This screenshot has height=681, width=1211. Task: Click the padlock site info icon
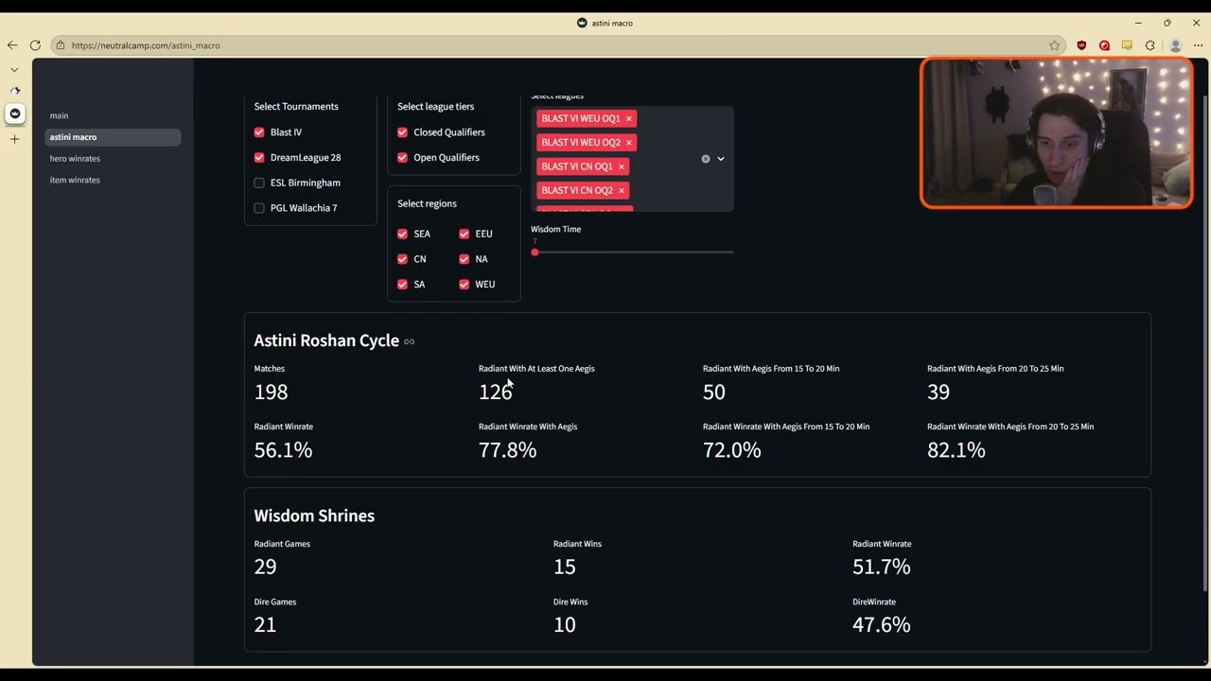point(61,45)
